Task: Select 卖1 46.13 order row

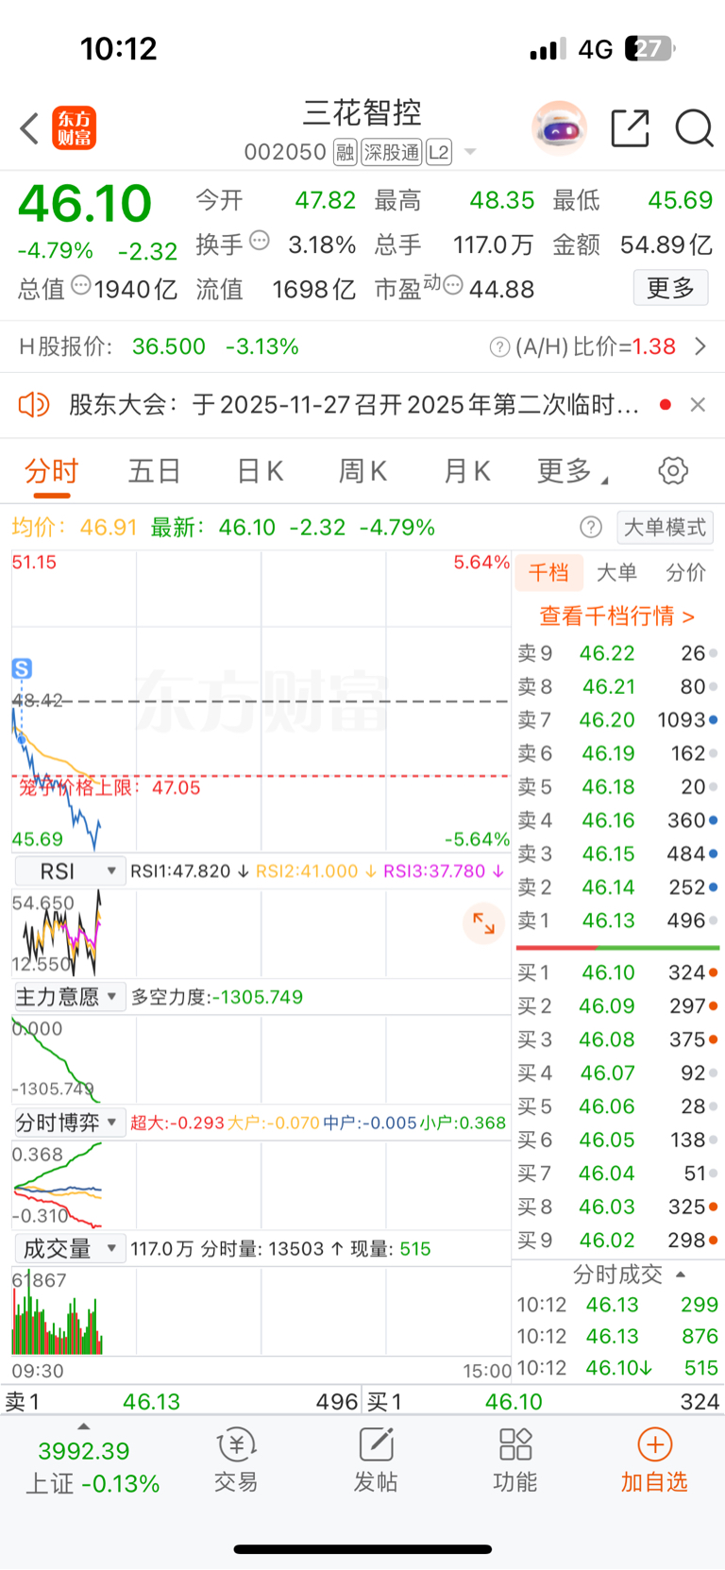Action: 617,920
